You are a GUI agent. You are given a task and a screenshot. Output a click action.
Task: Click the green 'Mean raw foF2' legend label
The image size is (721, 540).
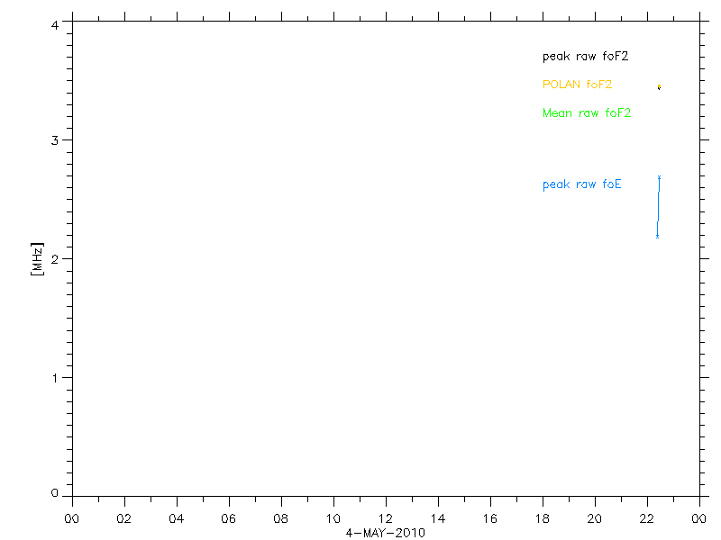point(587,113)
